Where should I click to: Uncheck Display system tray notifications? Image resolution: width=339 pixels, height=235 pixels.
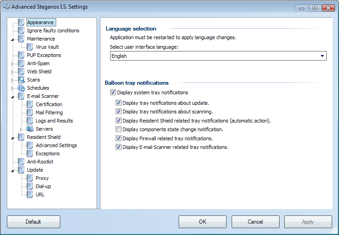pos(113,92)
